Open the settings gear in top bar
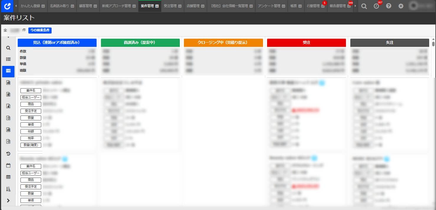The width and height of the screenshot is (436, 210). pyautogui.click(x=401, y=6)
